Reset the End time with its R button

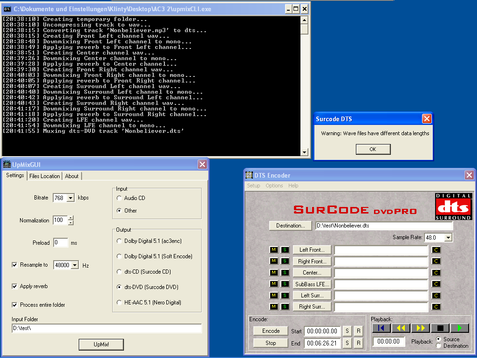tap(359, 343)
